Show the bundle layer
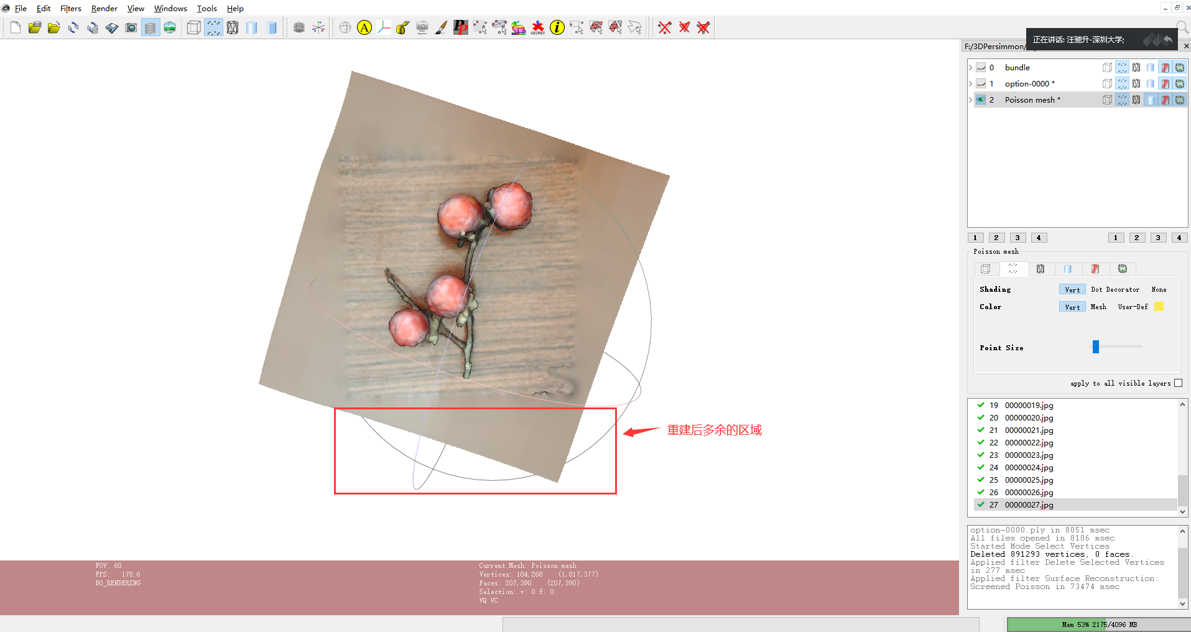The image size is (1191, 632). (x=981, y=67)
